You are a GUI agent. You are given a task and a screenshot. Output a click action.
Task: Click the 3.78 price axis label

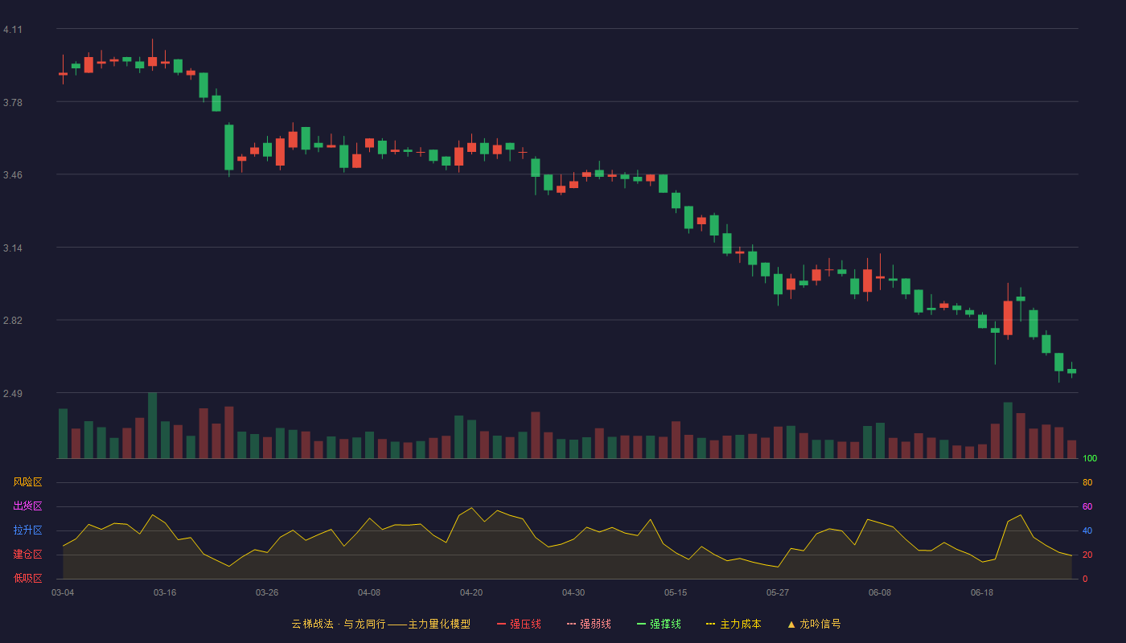click(13, 103)
